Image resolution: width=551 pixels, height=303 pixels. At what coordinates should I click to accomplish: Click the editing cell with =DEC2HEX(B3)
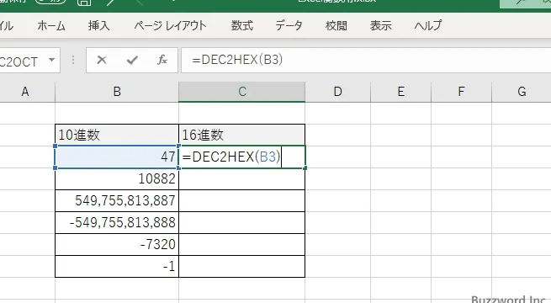(241, 157)
